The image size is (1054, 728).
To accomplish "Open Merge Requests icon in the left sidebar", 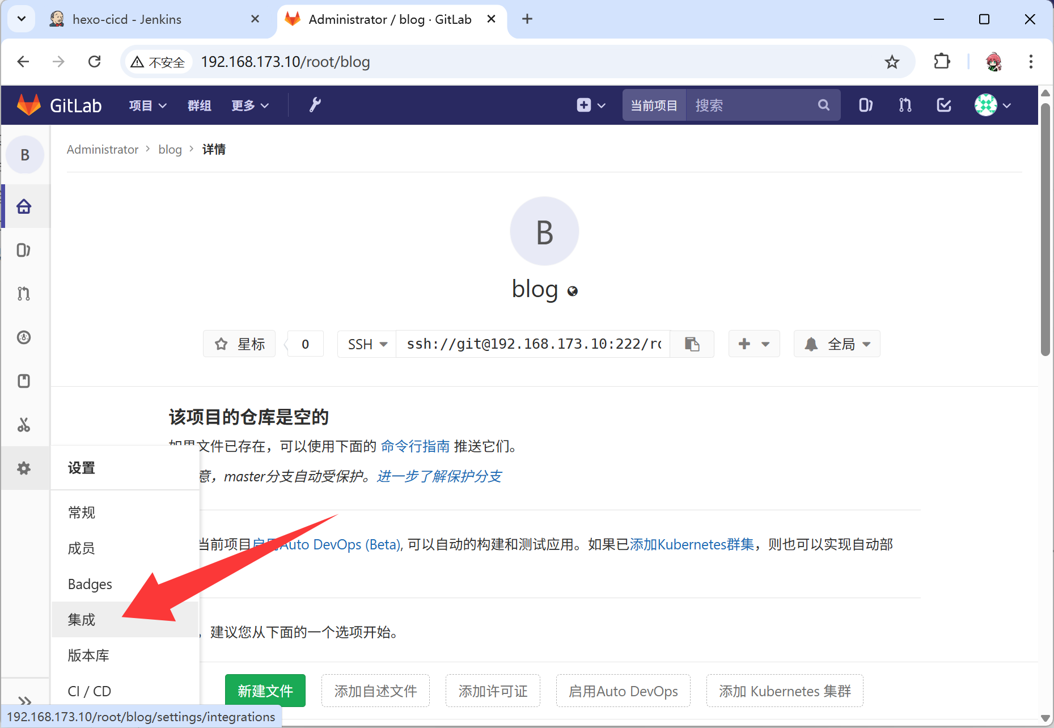I will 23,294.
